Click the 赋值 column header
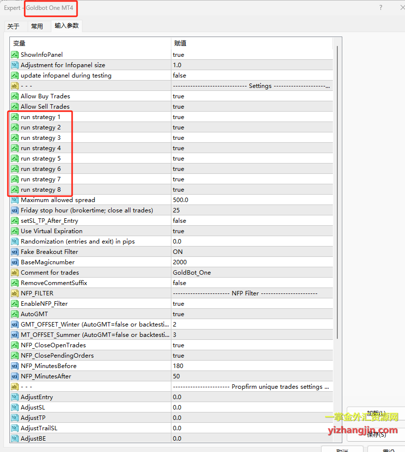 coord(252,43)
